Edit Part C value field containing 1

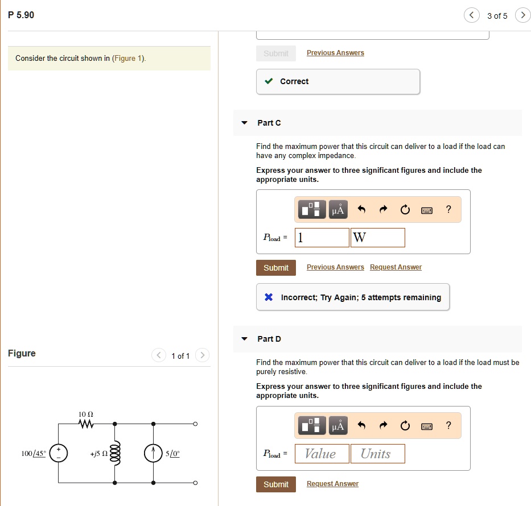[322, 238]
